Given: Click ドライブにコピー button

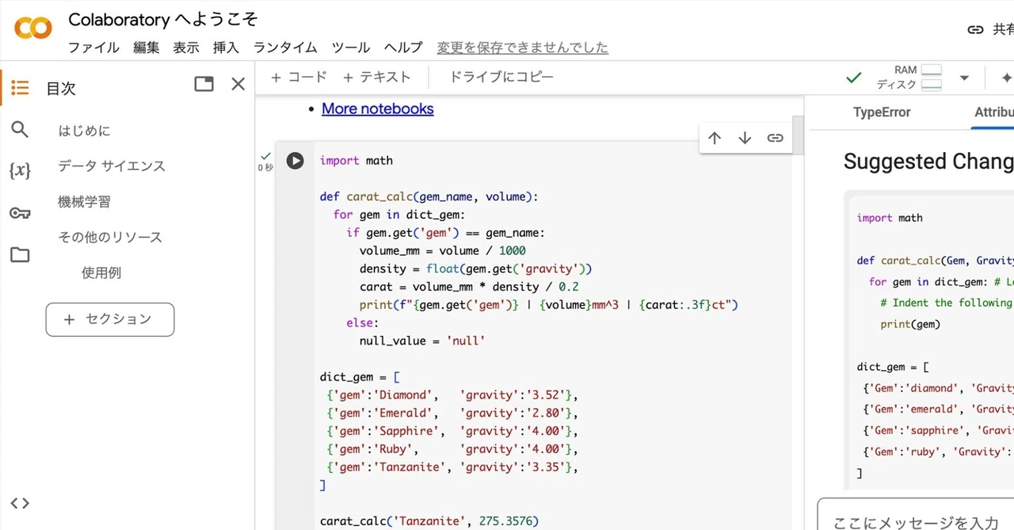Looking at the screenshot, I should [501, 77].
